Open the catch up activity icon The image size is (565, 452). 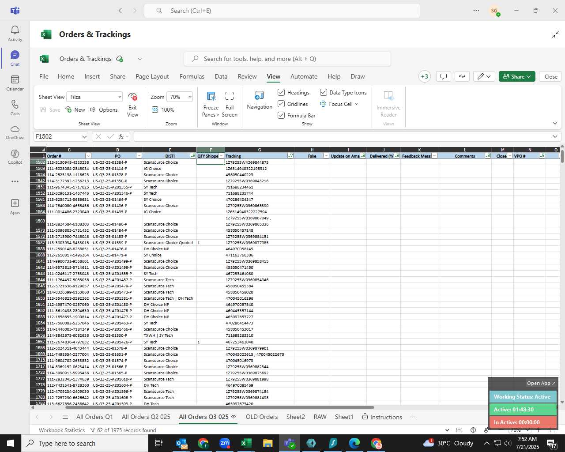[x=462, y=76]
